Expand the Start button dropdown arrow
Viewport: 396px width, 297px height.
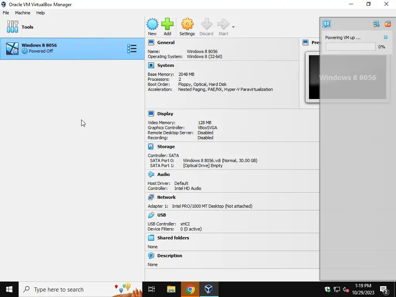(233, 27)
